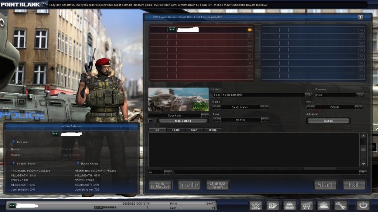The width and height of the screenshot is (378, 212).
Task: Close the last blue team slot
Action: click(x=361, y=76)
